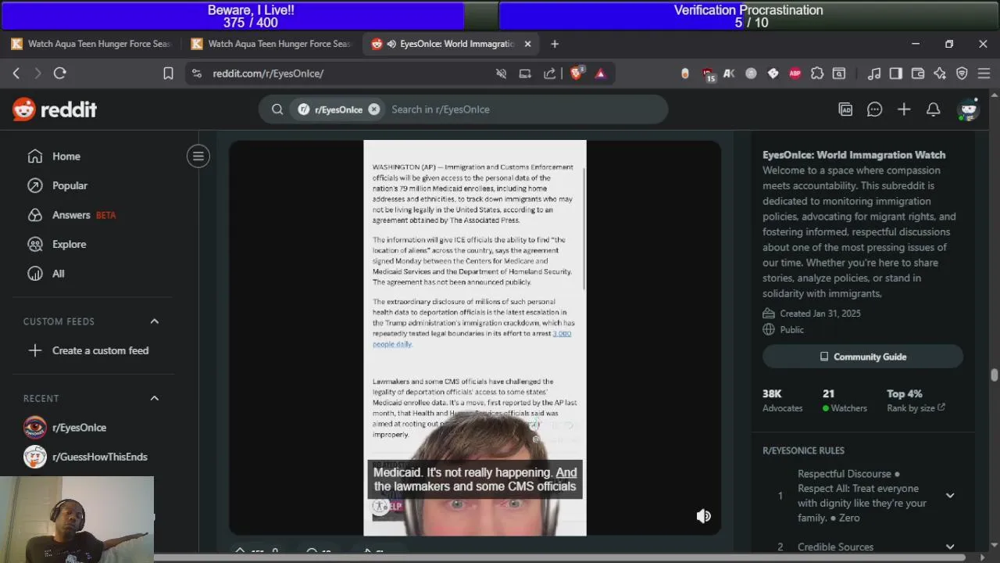The width and height of the screenshot is (1000, 563).
Task: Open Leo AI sparkle icon
Action: 940,74
